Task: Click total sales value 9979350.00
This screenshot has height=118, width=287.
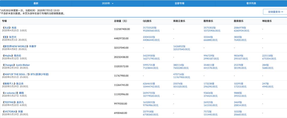Action: (120, 104)
